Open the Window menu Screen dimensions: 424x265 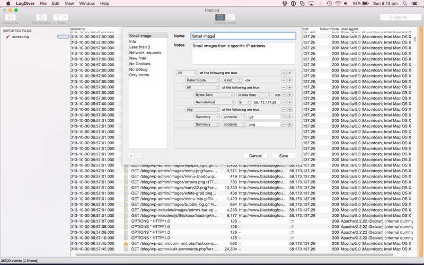pyautogui.click(x=87, y=4)
